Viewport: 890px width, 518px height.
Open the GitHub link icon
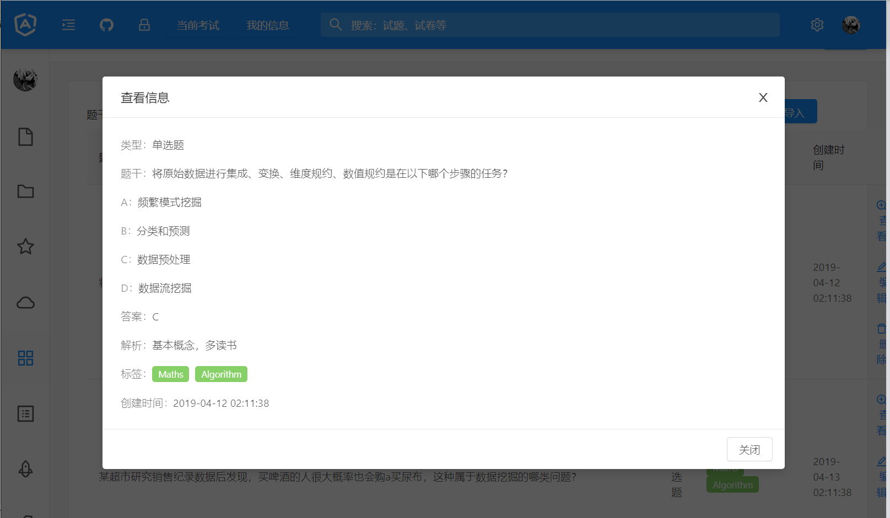click(x=106, y=25)
